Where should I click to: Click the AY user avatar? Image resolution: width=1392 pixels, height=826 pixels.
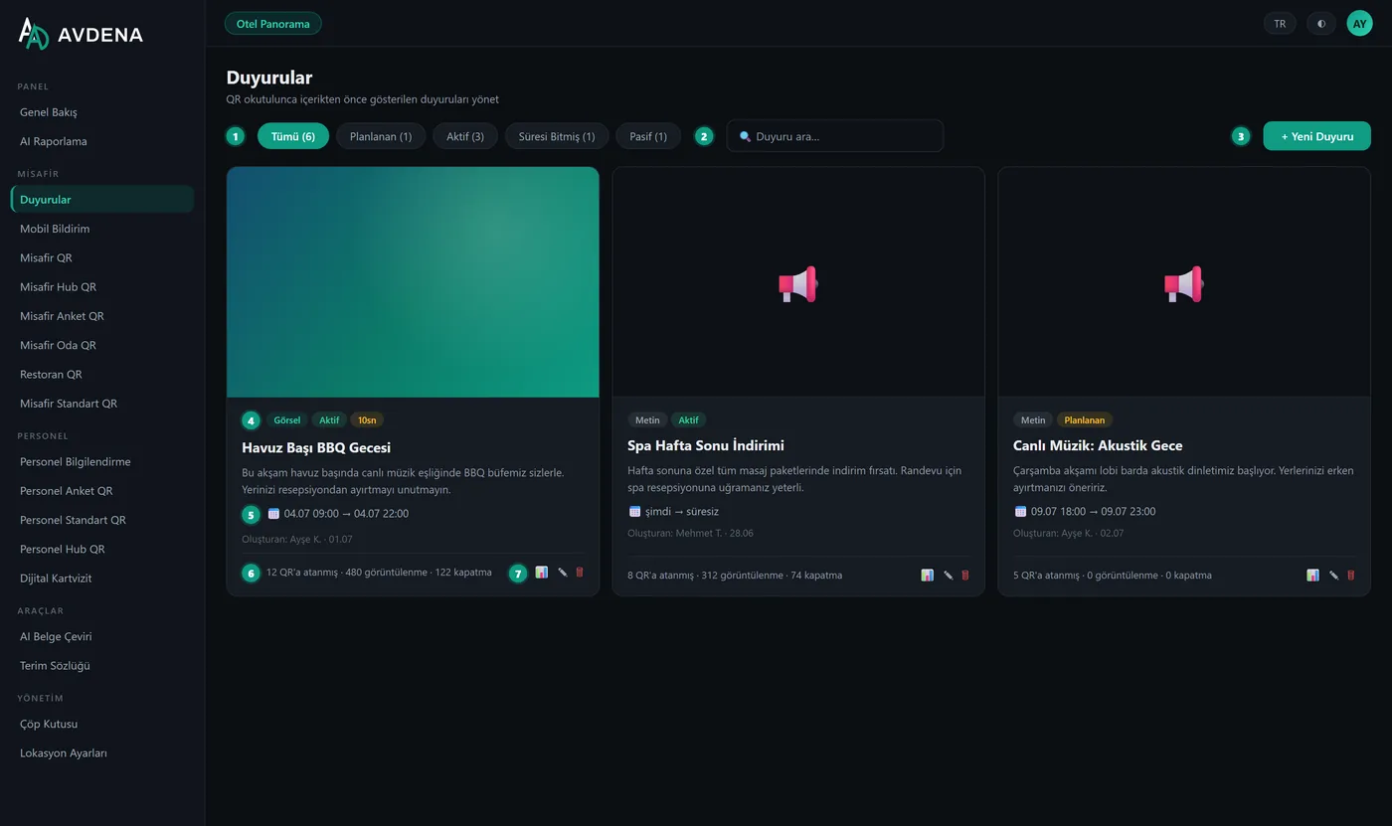click(x=1359, y=23)
